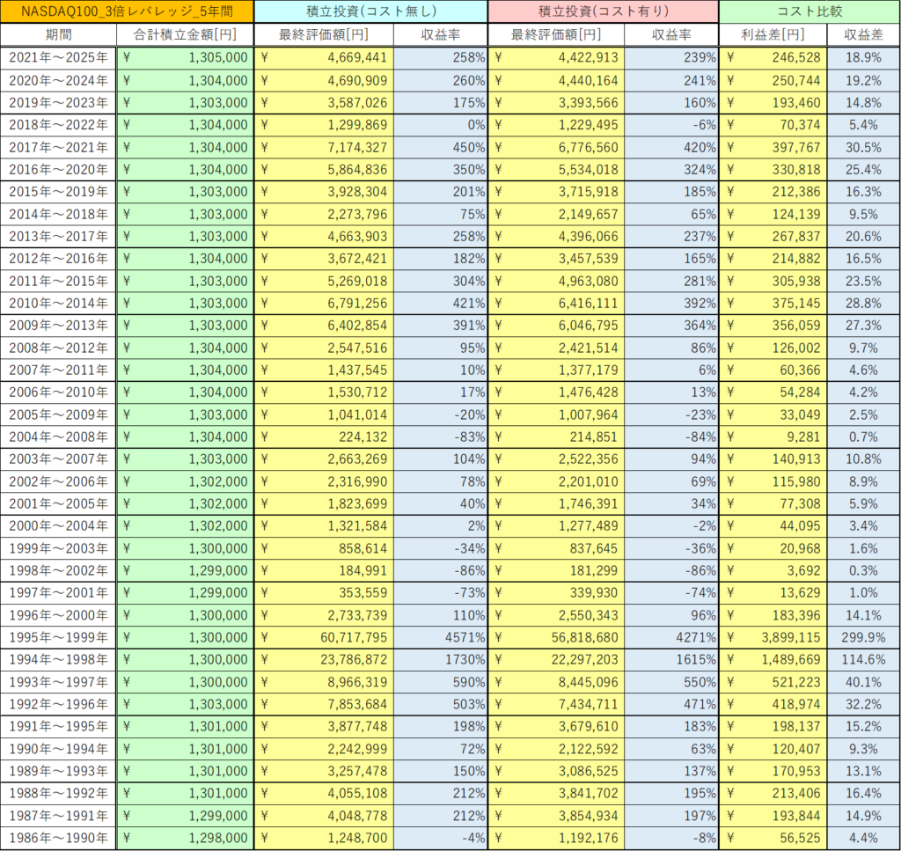Select the 2021年～2025年 period cell

[58, 57]
